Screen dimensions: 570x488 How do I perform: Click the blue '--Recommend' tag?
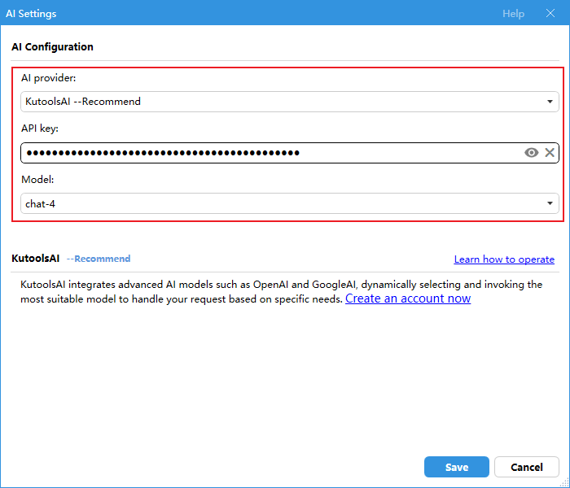click(x=99, y=259)
